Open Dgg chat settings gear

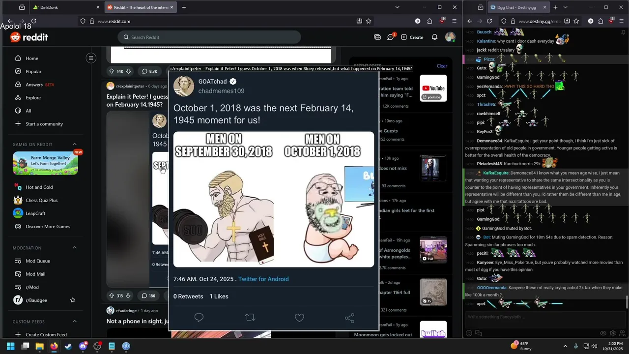pyautogui.click(x=612, y=333)
